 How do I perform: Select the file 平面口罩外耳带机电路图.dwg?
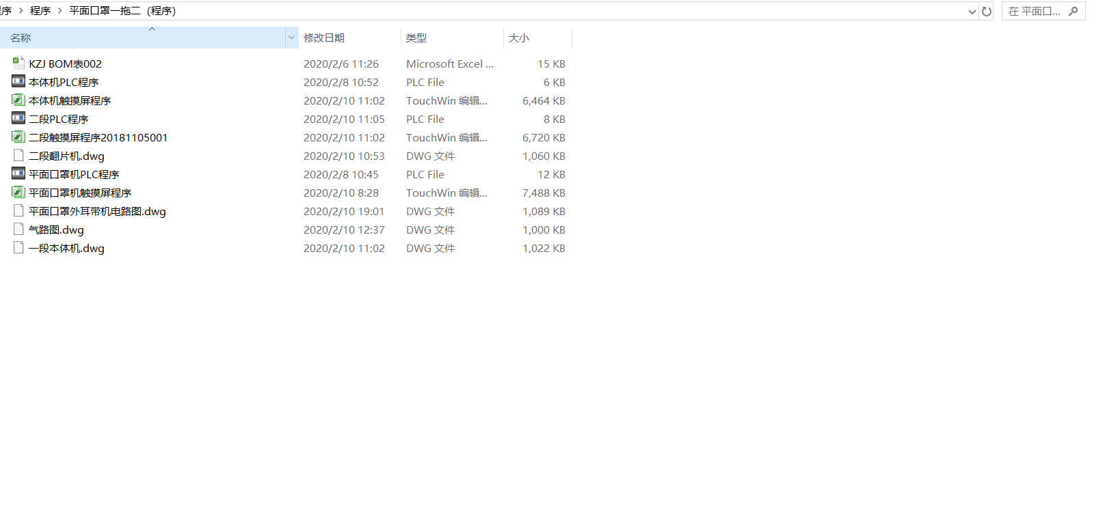pyautogui.click(x=97, y=212)
